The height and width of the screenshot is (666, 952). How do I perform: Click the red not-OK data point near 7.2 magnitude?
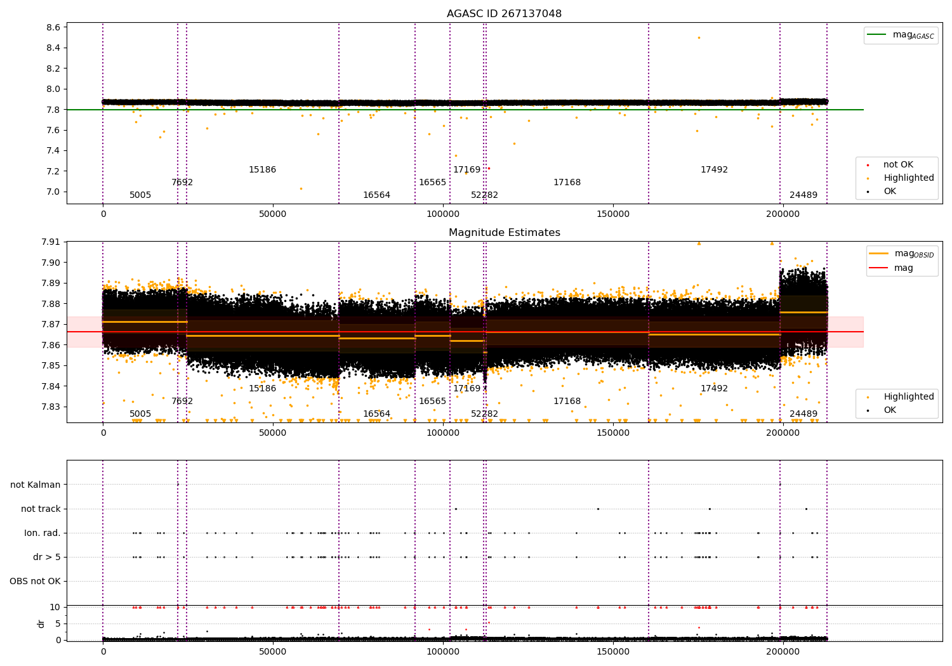[489, 168]
